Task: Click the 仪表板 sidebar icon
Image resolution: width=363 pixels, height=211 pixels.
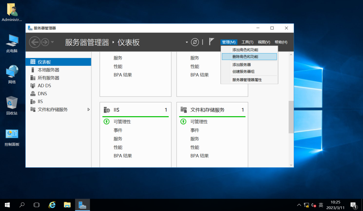Action: click(x=33, y=62)
